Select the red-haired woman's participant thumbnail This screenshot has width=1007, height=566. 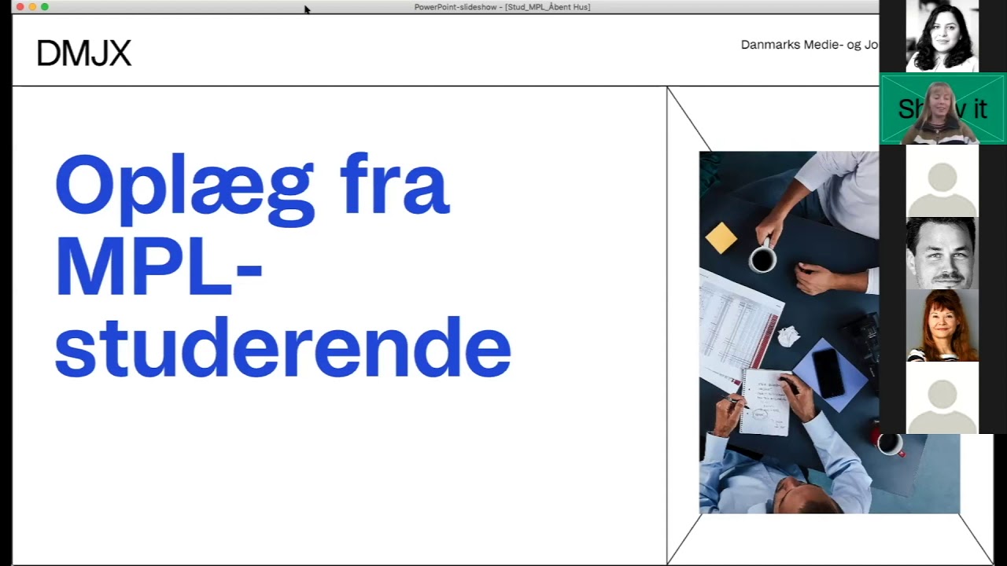point(942,325)
